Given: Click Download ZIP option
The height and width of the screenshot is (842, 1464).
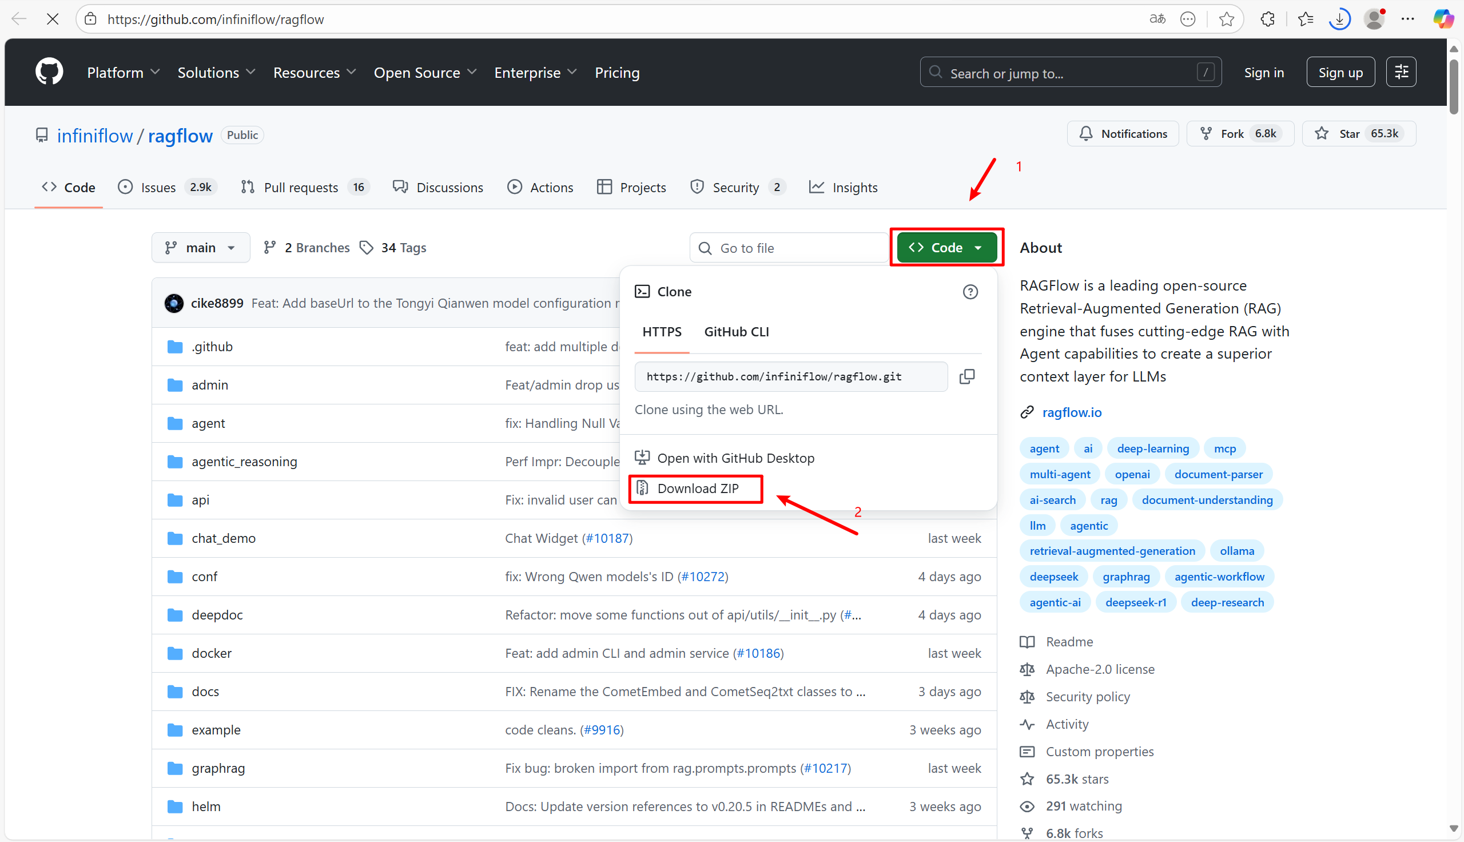Looking at the screenshot, I should pyautogui.click(x=697, y=488).
